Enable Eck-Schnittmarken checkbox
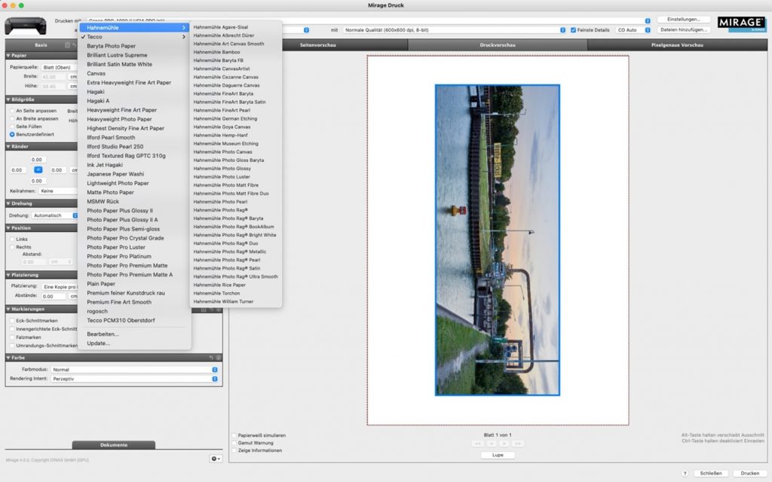 point(12,321)
